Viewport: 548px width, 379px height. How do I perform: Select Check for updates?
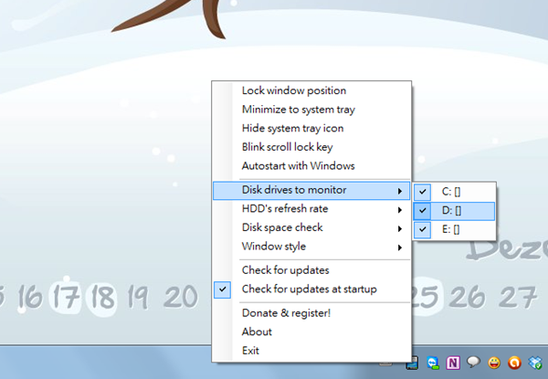pyautogui.click(x=311, y=270)
